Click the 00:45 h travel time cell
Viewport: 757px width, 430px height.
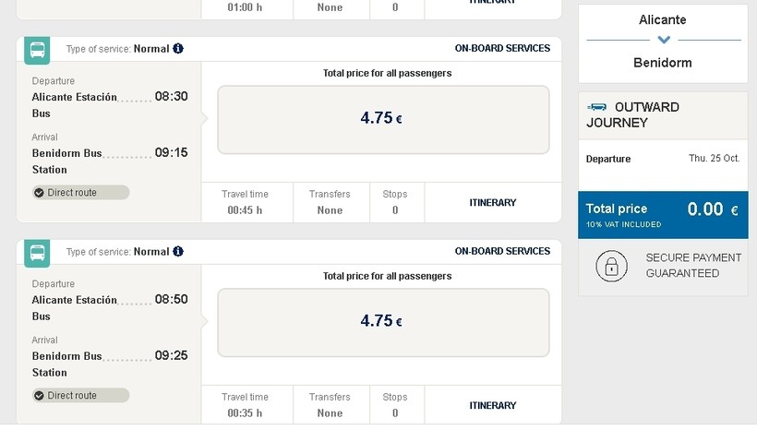(x=246, y=203)
